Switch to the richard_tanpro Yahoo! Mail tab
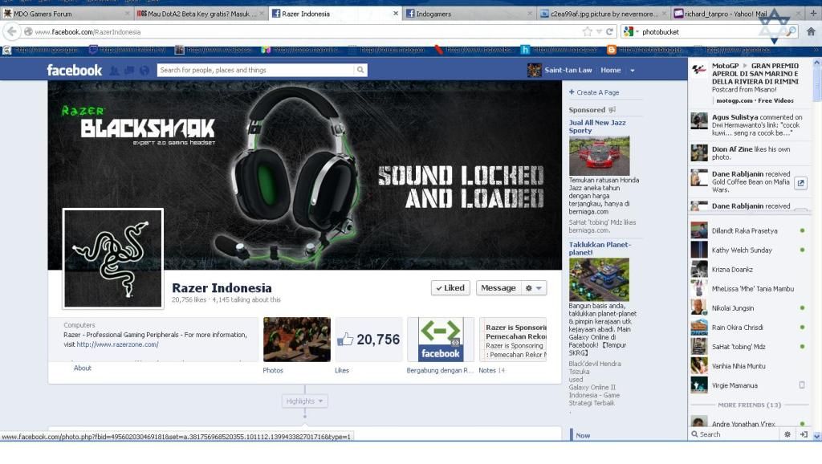 coord(739,14)
